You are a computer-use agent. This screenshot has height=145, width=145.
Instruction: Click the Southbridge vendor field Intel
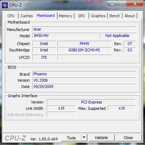click(x=44, y=50)
